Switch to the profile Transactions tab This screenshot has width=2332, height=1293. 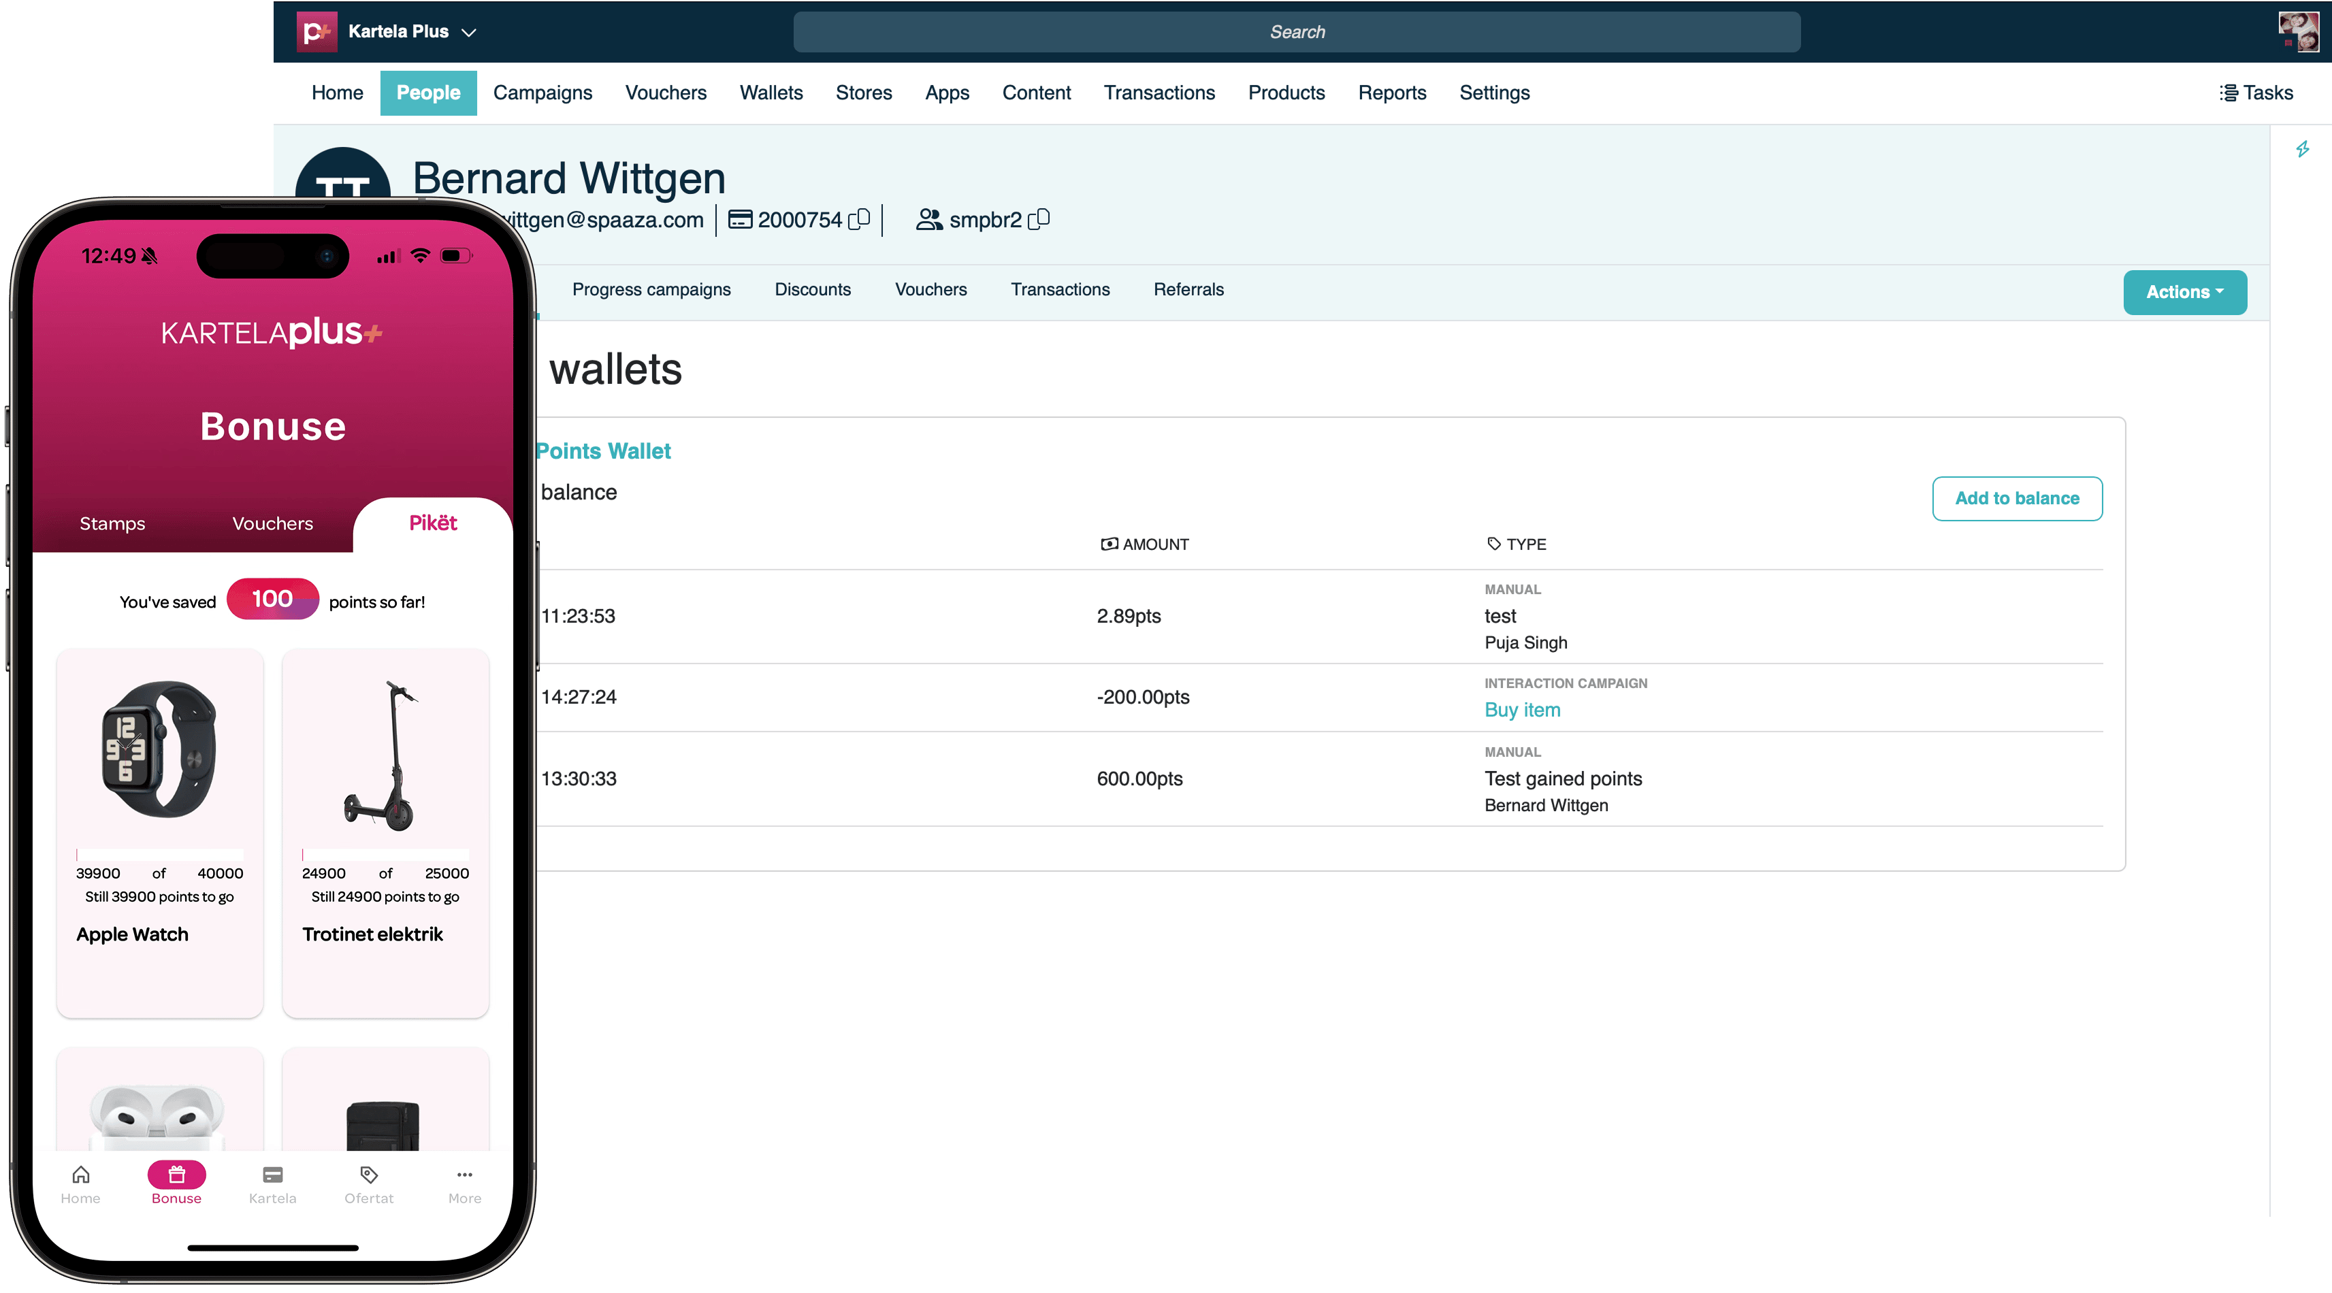pos(1060,289)
